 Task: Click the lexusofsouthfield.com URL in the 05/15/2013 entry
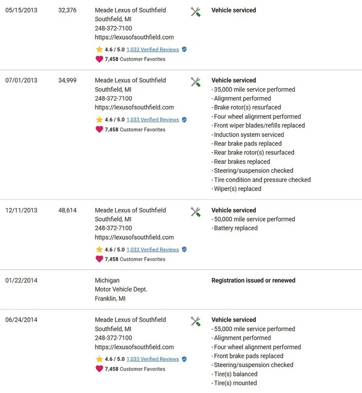click(x=134, y=37)
